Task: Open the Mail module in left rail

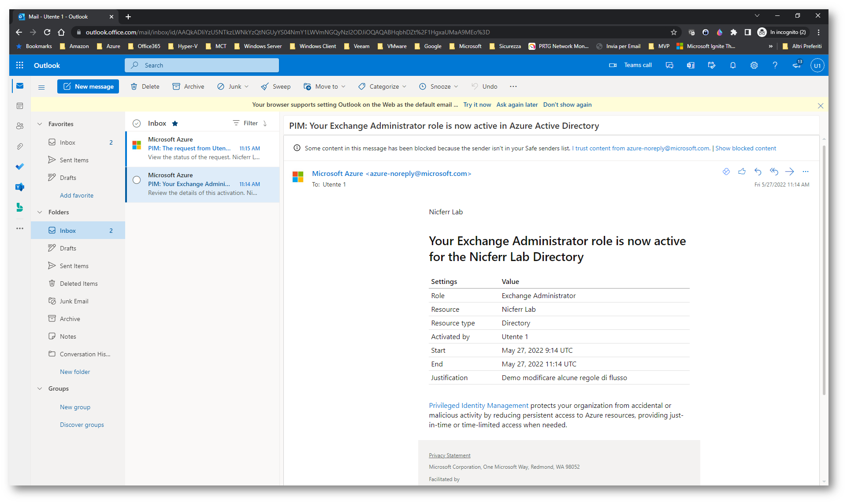Action: pyautogui.click(x=20, y=86)
